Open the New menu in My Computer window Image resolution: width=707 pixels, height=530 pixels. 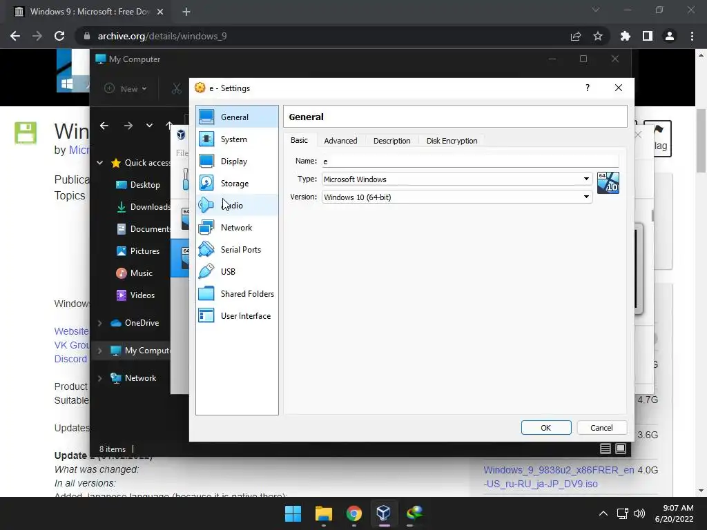(x=126, y=89)
